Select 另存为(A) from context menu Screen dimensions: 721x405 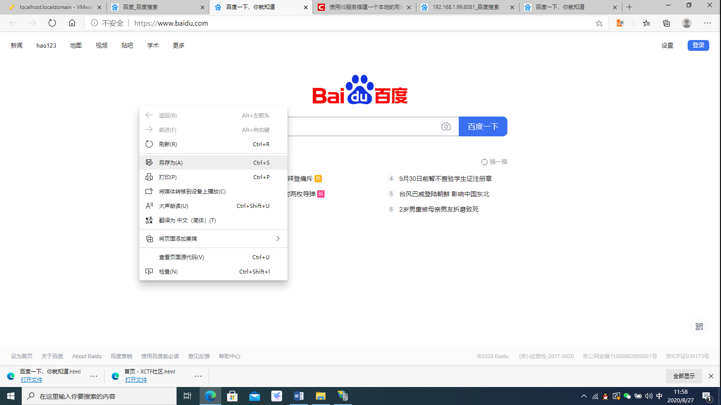(x=213, y=162)
